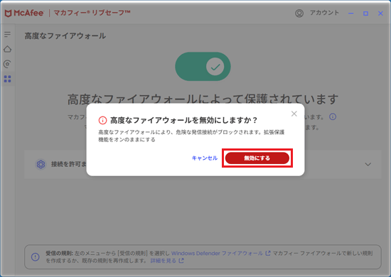This screenshot has width=391, height=277.
Task: Click the info icon beside firewall description
Action: pyautogui.click(x=333, y=116)
